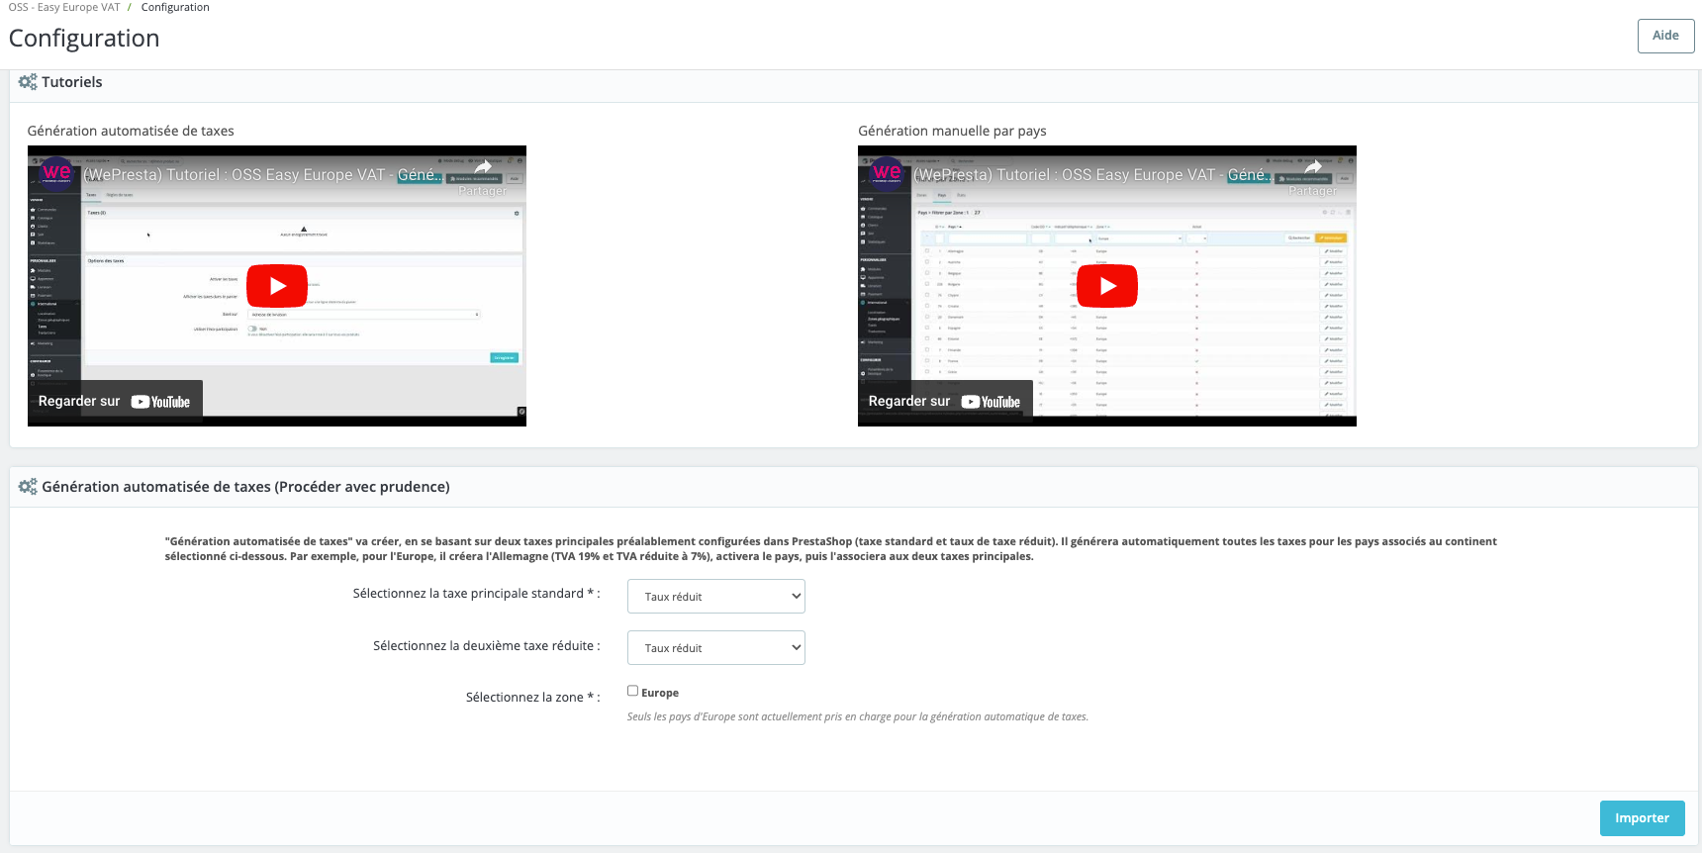Click the gear icon beside the Génération automatisée de taxes heading
This screenshot has height=853, width=1702.
tap(28, 487)
